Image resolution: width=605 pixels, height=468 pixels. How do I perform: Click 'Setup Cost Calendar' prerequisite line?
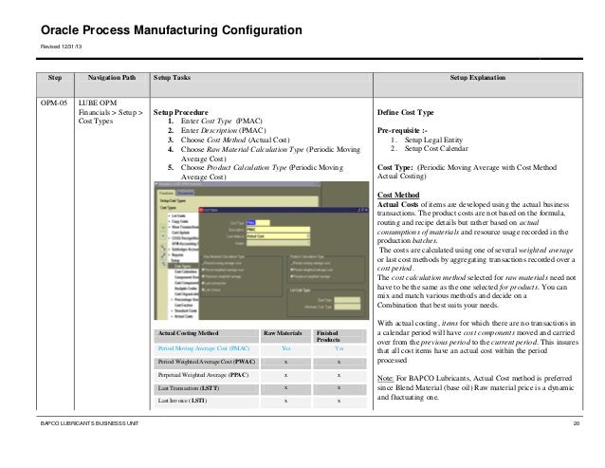point(436,149)
